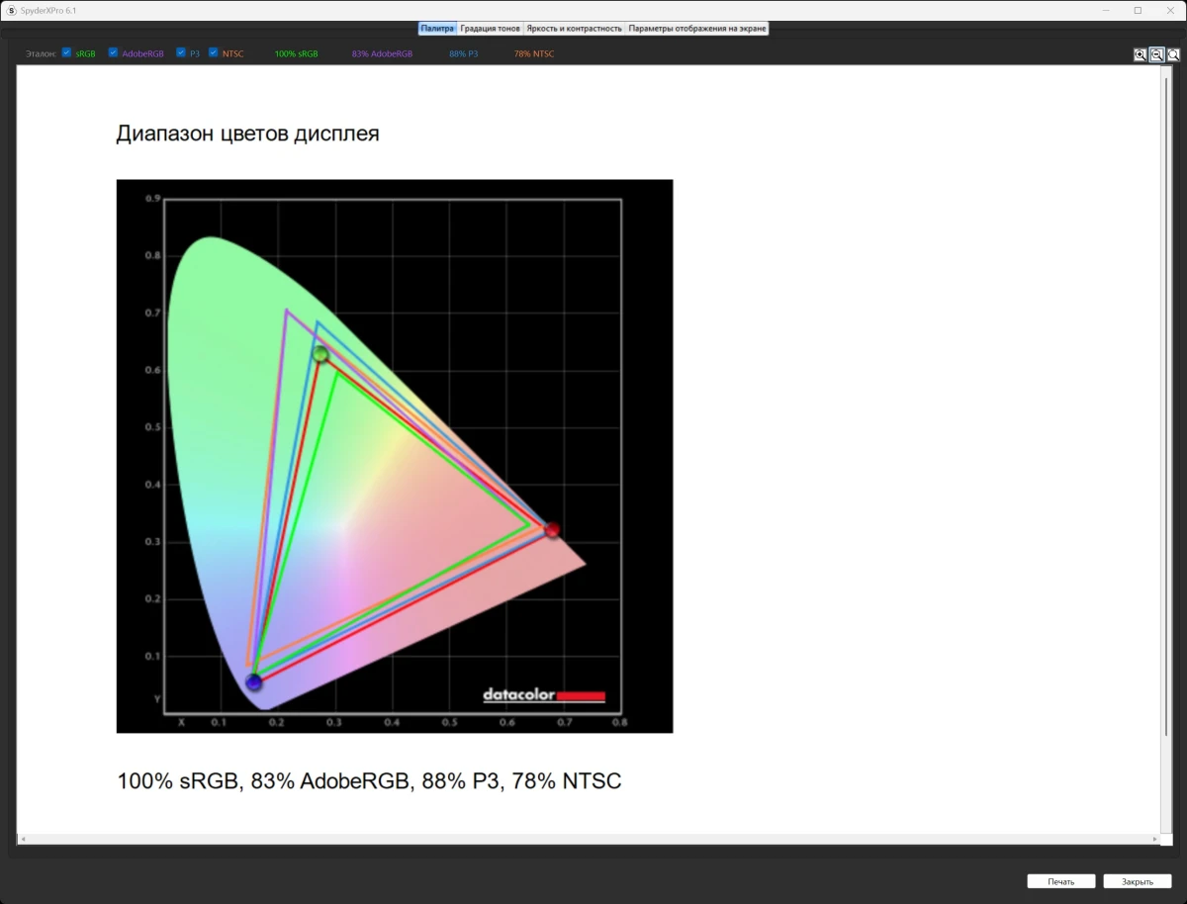Select the Палитра tab
The height and width of the screenshot is (904, 1187).
(437, 29)
